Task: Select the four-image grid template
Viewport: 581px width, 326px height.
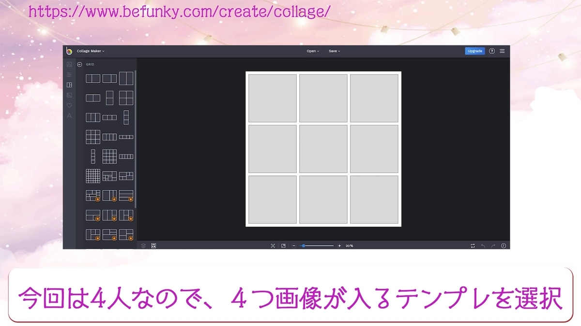Action: [126, 98]
